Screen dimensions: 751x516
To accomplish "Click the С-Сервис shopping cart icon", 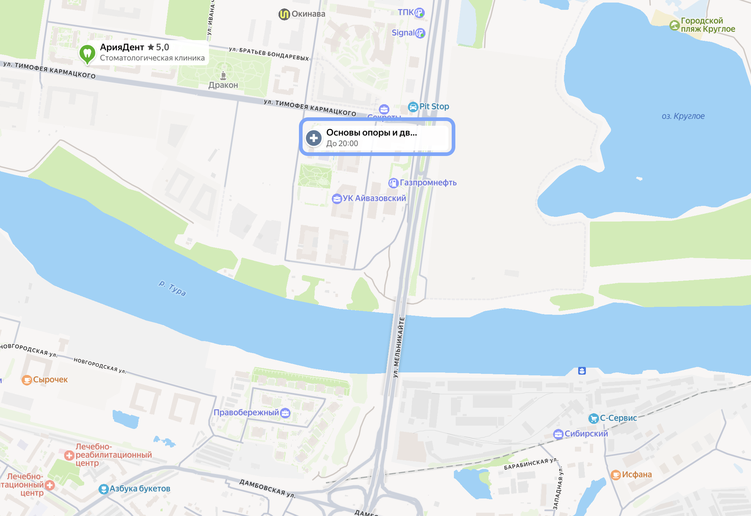I will click(x=594, y=418).
